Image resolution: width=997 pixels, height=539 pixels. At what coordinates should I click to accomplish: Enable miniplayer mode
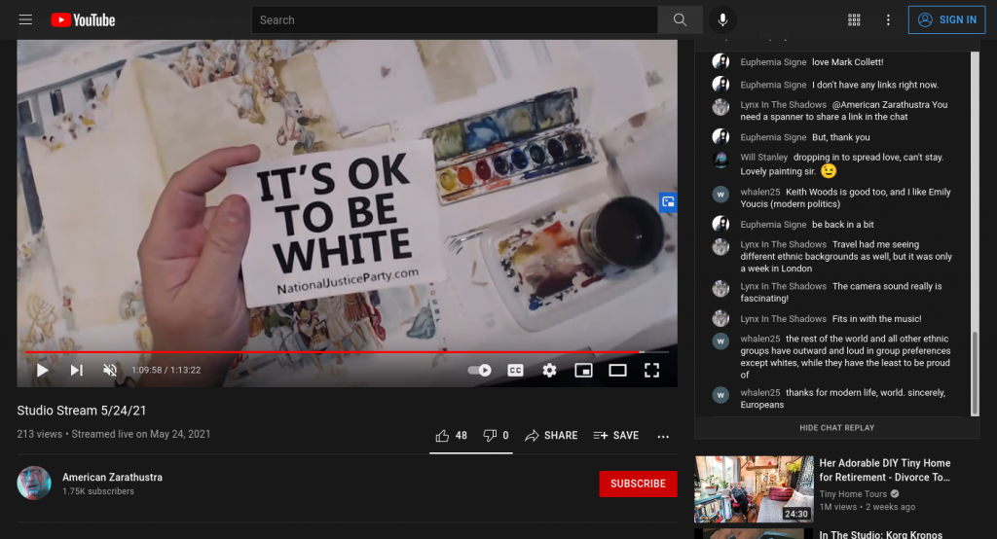click(584, 370)
